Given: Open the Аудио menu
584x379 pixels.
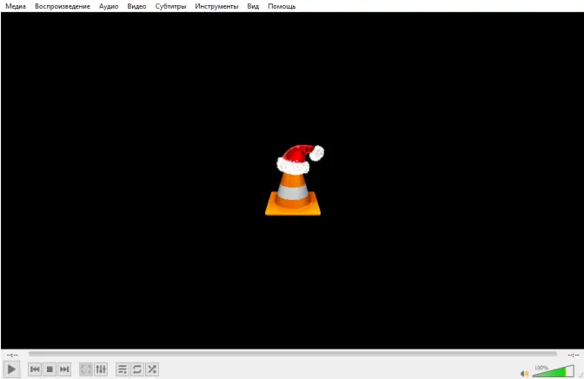Looking at the screenshot, I should tap(109, 6).
